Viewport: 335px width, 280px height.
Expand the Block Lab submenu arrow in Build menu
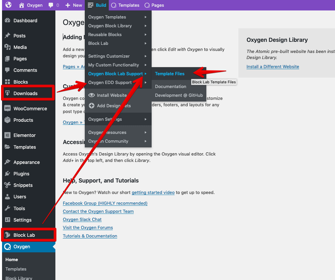pos(146,43)
